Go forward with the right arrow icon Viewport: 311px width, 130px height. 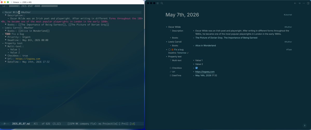coord(300,3)
